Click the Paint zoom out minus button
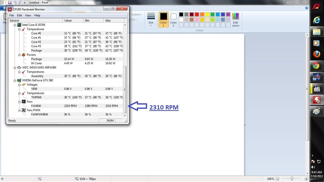This screenshot has width=324, height=182. [277, 179]
